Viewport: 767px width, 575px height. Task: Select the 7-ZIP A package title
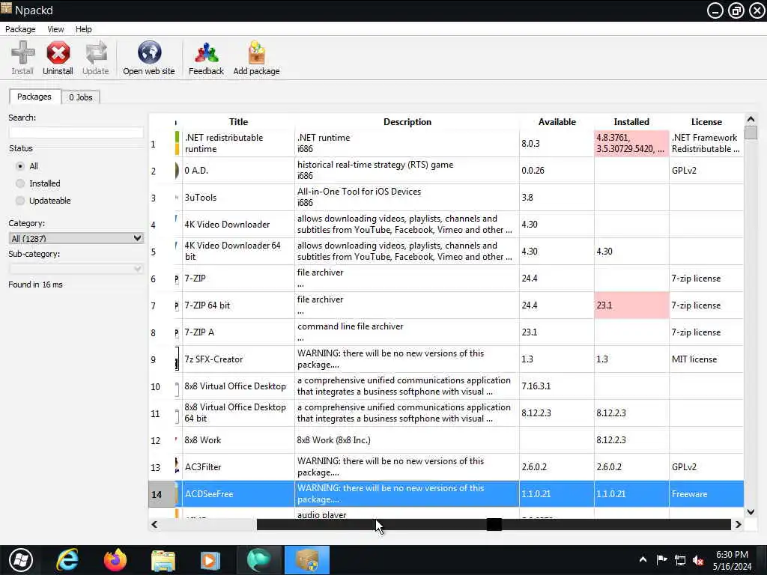coord(199,332)
